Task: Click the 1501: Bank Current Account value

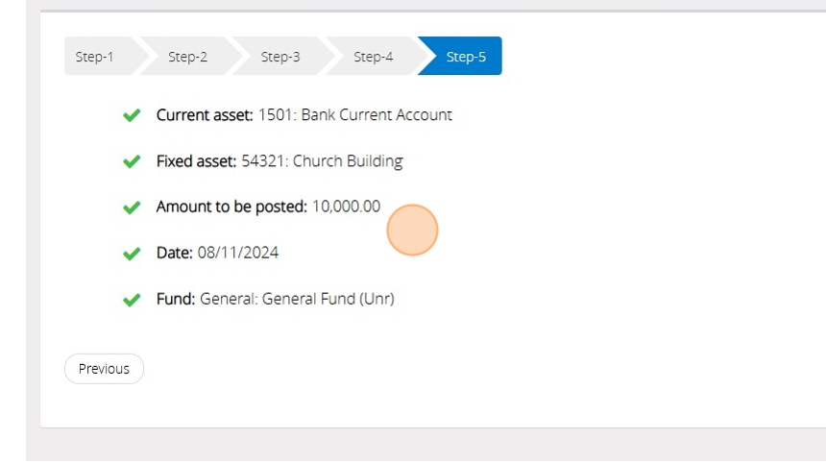Action: point(355,115)
